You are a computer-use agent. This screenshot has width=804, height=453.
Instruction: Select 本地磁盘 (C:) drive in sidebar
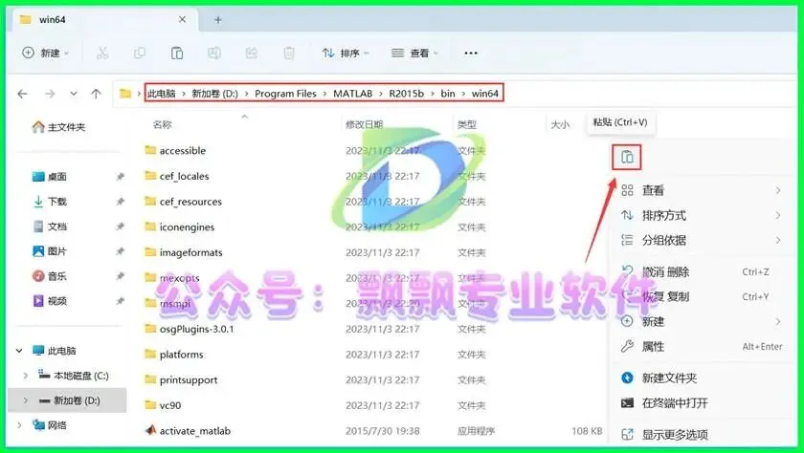click(74, 376)
